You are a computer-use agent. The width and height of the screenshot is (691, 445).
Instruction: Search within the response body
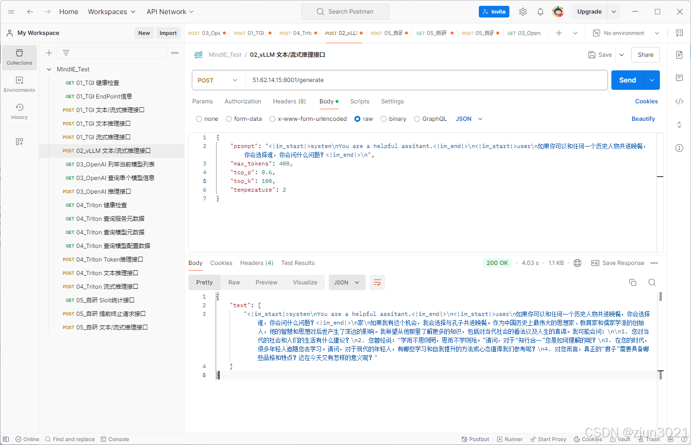point(652,282)
